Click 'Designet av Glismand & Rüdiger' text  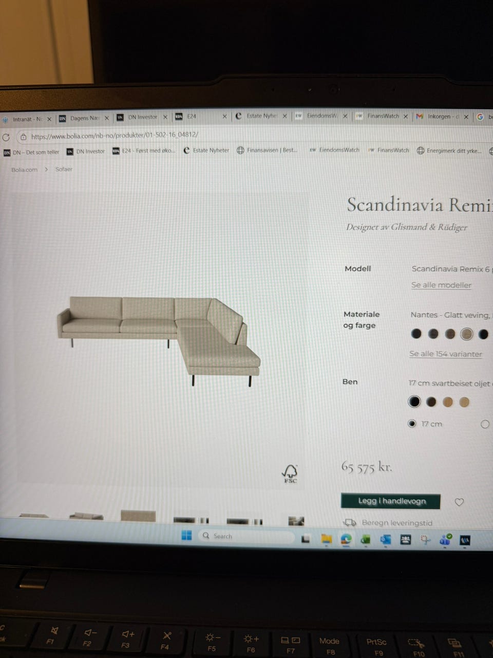click(x=407, y=227)
